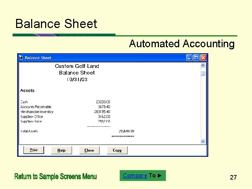Click the vertical scrollbar thumb
The image size is (252, 189).
[203, 73]
